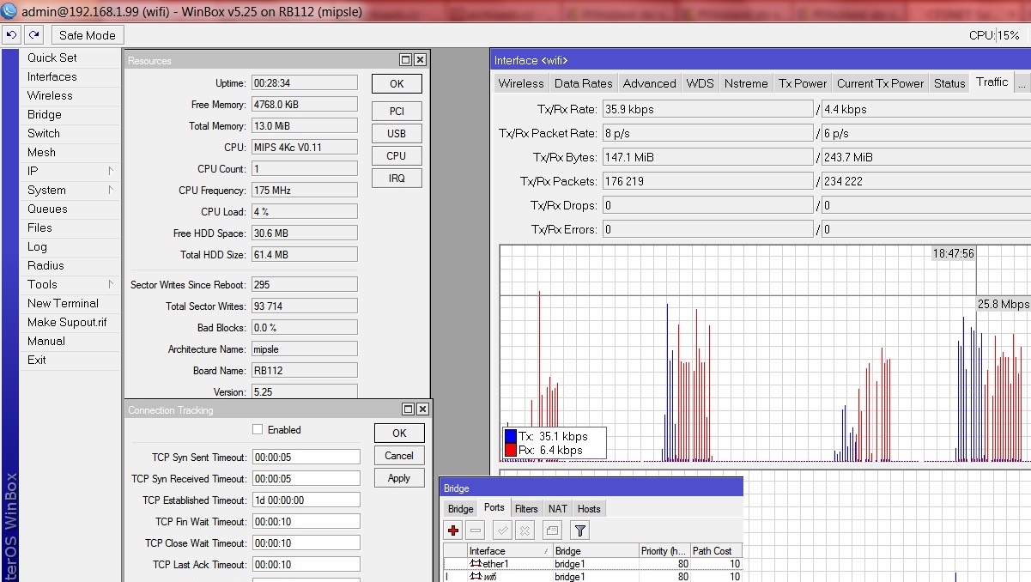Toggle the Enabled checkbox in Connection Tracking

coord(258,429)
